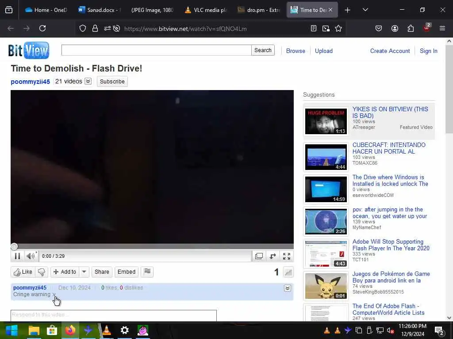This screenshot has width=453, height=339.
Task: Open the Upload link
Action: 323,51
